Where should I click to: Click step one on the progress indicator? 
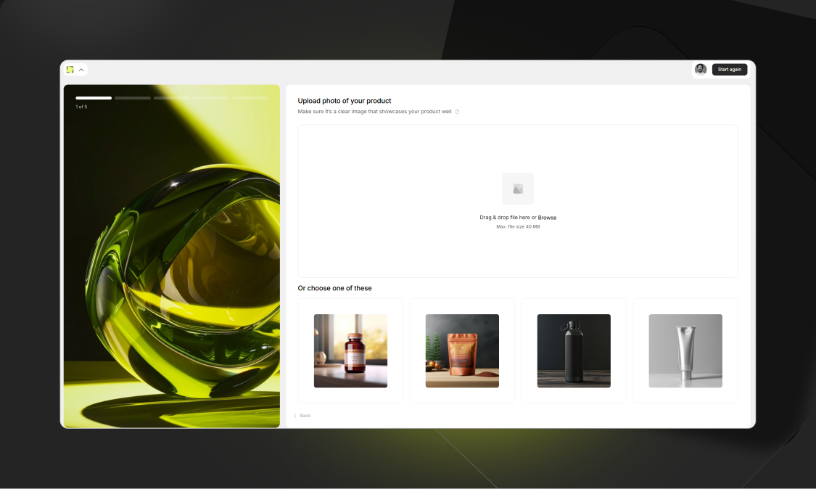click(93, 97)
